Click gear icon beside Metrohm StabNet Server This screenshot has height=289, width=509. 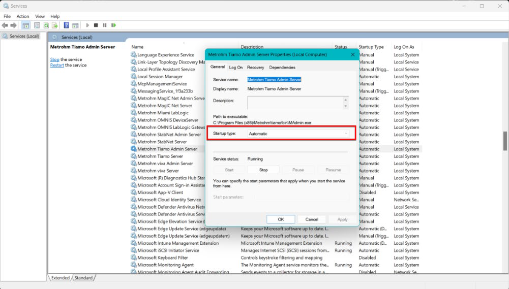point(133,141)
